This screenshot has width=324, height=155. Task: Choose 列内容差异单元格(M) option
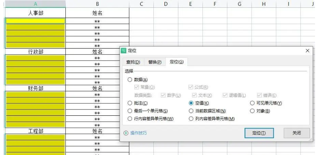tap(212, 119)
